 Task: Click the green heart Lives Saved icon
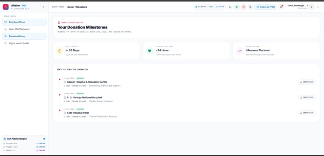(150, 51)
